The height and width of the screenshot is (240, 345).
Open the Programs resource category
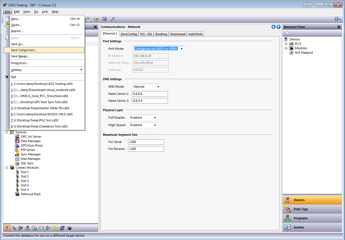(312, 218)
